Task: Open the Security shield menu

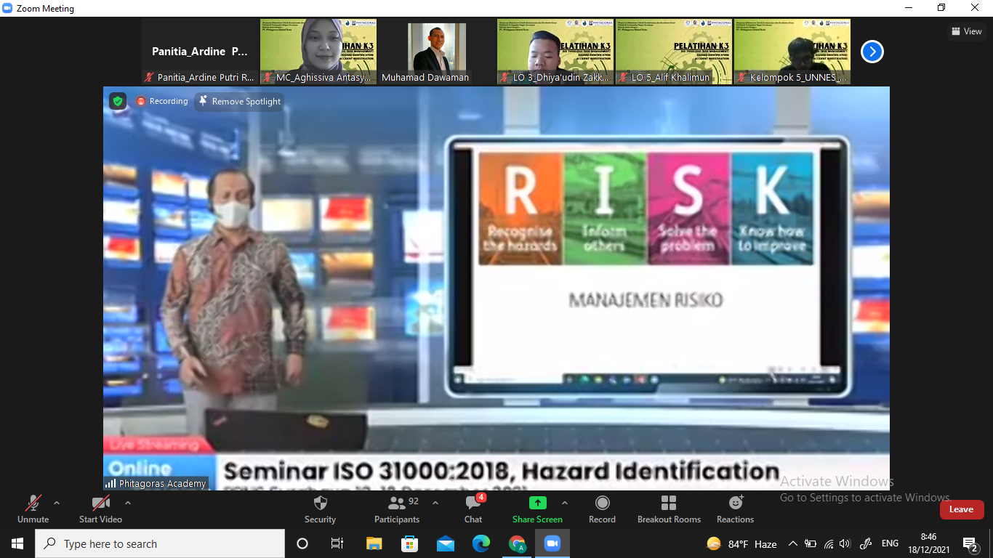Action: [x=320, y=509]
